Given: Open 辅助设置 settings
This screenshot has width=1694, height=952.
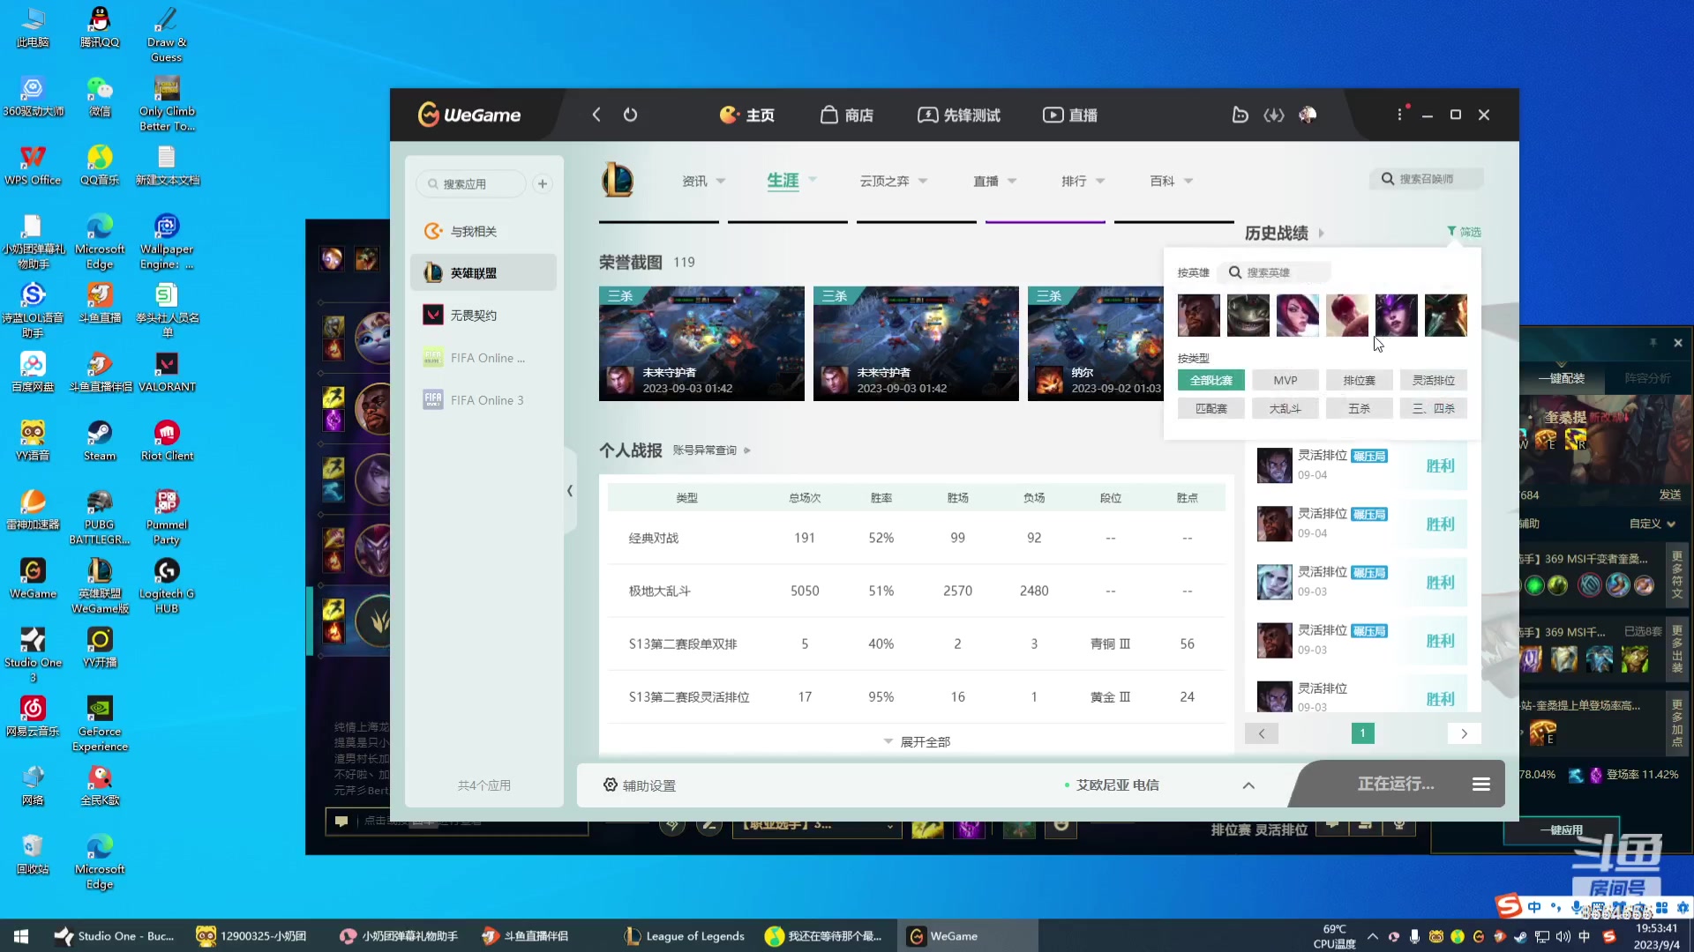Looking at the screenshot, I should [x=640, y=785].
